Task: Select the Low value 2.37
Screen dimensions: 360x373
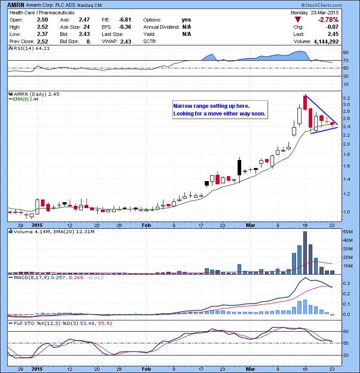Action: click(x=42, y=34)
